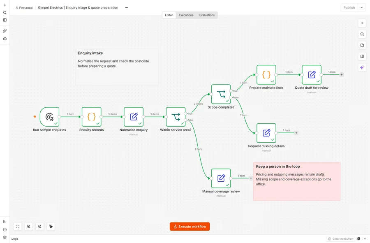Select the pink Keep a person in the loop note
Image resolution: width=370 pixels, height=243 pixels.
297,181
